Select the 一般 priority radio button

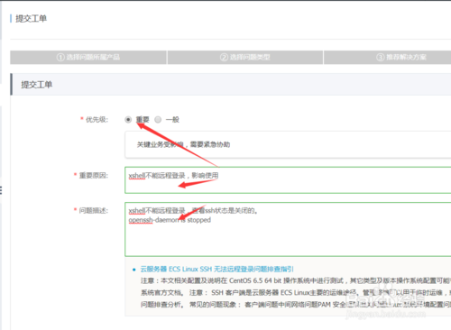click(158, 120)
